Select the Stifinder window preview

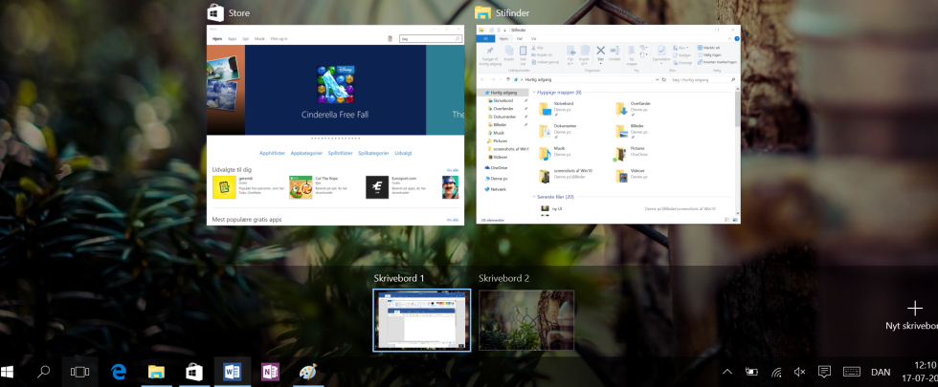pos(609,126)
